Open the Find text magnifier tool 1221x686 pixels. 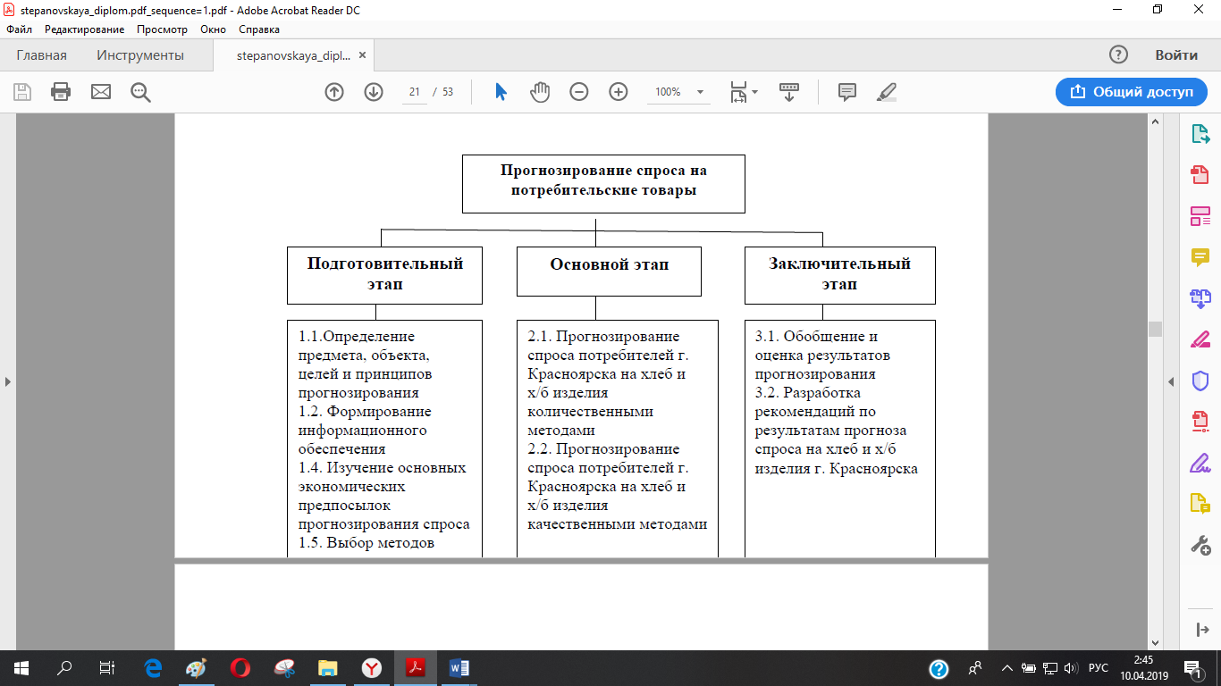pos(140,92)
